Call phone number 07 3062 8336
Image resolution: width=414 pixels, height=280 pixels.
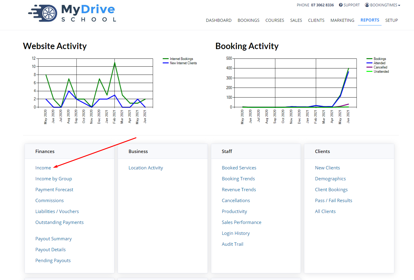[x=322, y=5]
